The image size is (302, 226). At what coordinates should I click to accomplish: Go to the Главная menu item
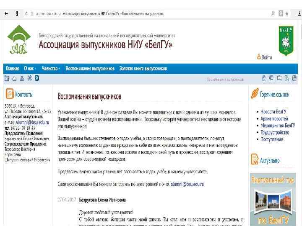point(12,68)
